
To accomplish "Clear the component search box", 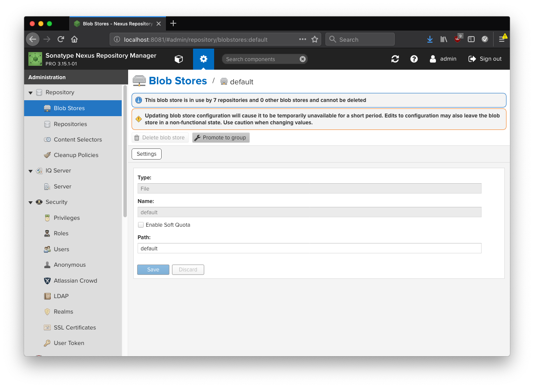I will click(x=303, y=59).
